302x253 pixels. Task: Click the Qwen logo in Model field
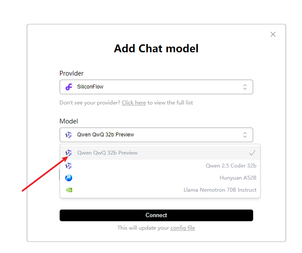point(69,135)
